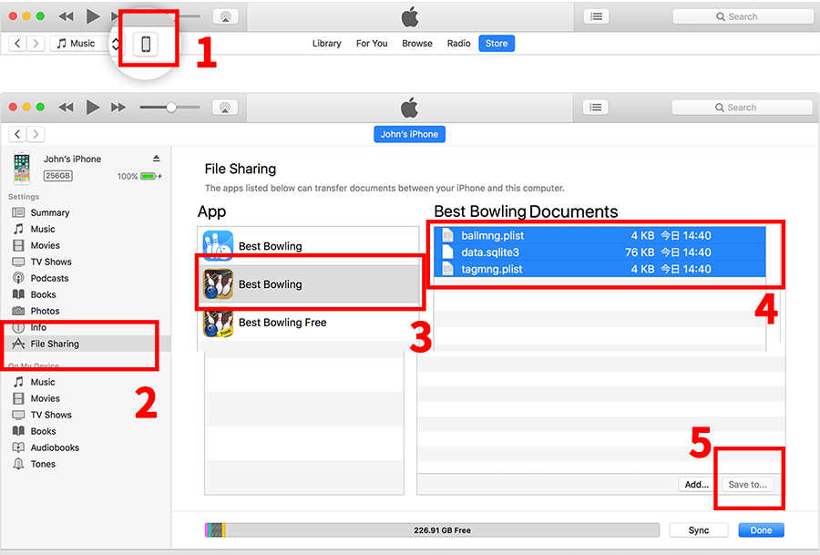This screenshot has width=820, height=555.
Task: Select the data.sqlite3 file
Action: click(600, 252)
